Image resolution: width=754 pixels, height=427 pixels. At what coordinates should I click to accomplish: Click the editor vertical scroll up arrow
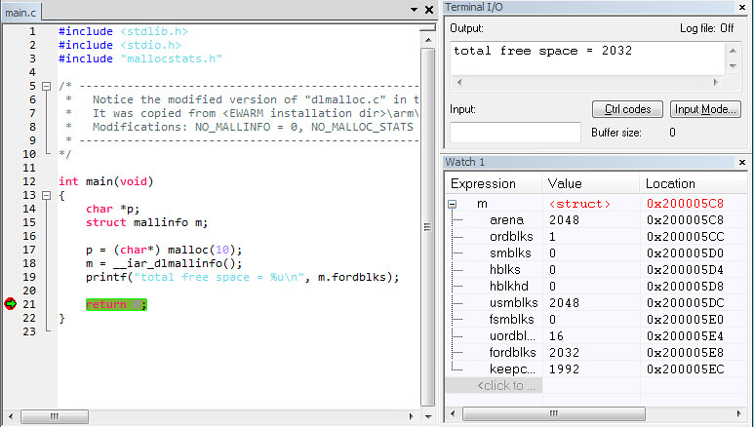(x=427, y=40)
